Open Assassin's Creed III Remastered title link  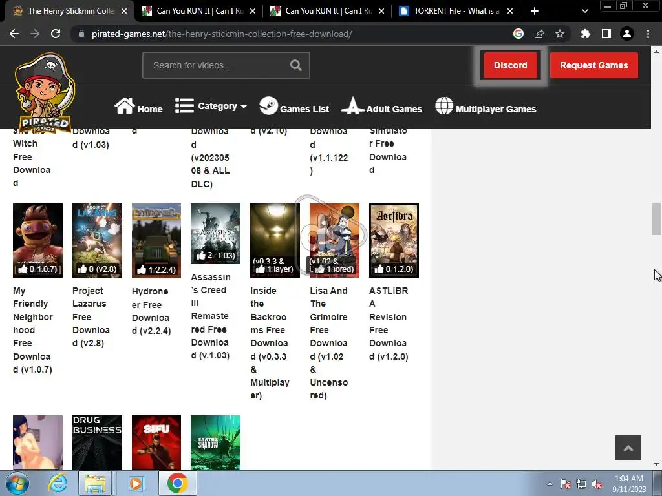211,316
